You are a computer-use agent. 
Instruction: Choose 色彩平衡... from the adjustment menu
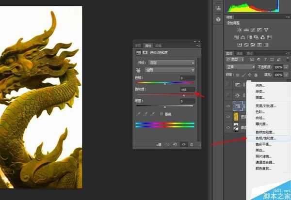click(262, 144)
